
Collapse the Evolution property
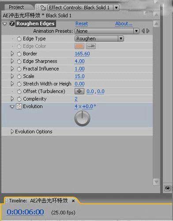pos(12,107)
